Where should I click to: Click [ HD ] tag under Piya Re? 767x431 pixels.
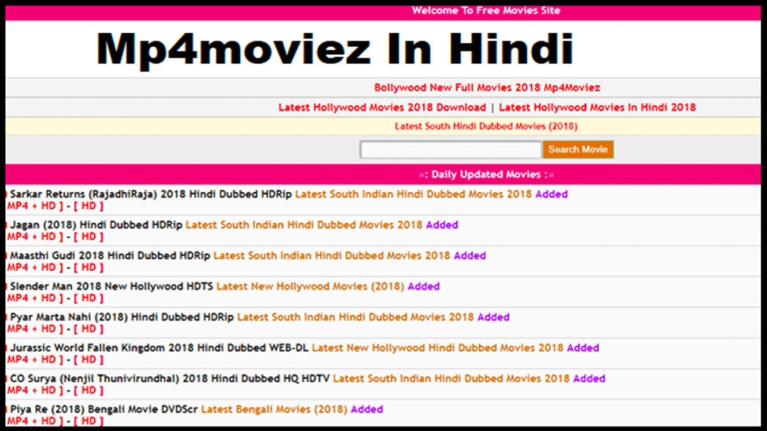88,421
